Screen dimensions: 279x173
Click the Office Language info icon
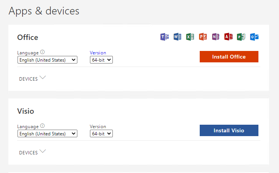click(x=42, y=52)
